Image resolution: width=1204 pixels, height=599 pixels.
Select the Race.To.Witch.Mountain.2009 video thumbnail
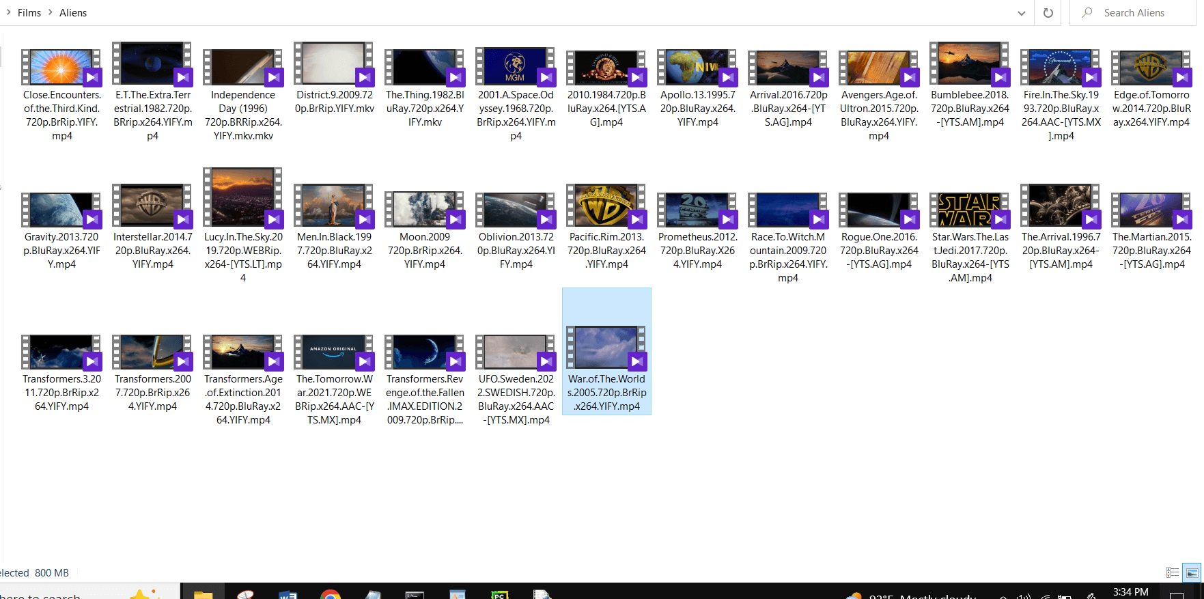click(x=788, y=210)
